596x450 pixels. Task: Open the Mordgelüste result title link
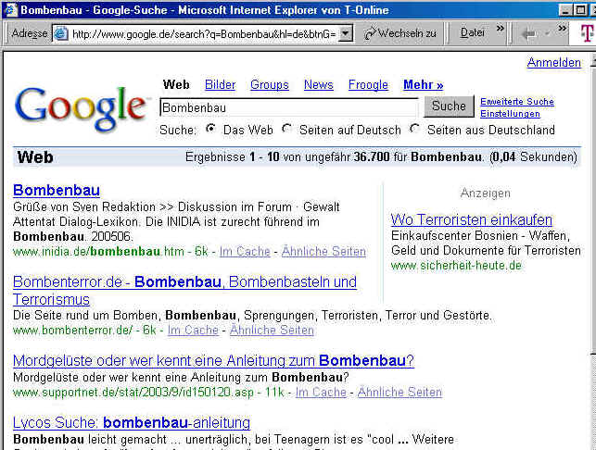coord(213,360)
